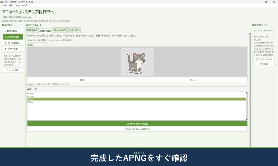Click このAPNGをセットに追加 button

137,124
